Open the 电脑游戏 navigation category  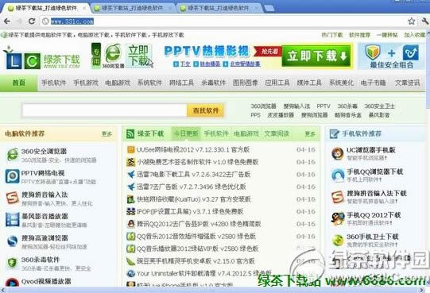click(118, 83)
